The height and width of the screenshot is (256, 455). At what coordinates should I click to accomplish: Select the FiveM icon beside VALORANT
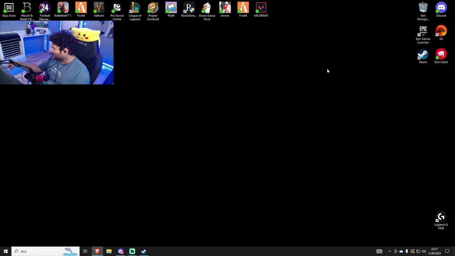[243, 10]
